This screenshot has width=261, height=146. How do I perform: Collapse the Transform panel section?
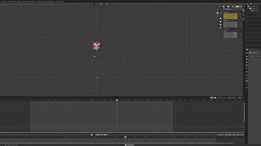[224, 9]
